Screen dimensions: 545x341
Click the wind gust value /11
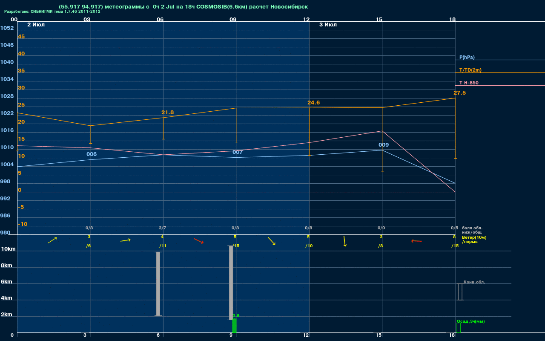[x=163, y=246]
